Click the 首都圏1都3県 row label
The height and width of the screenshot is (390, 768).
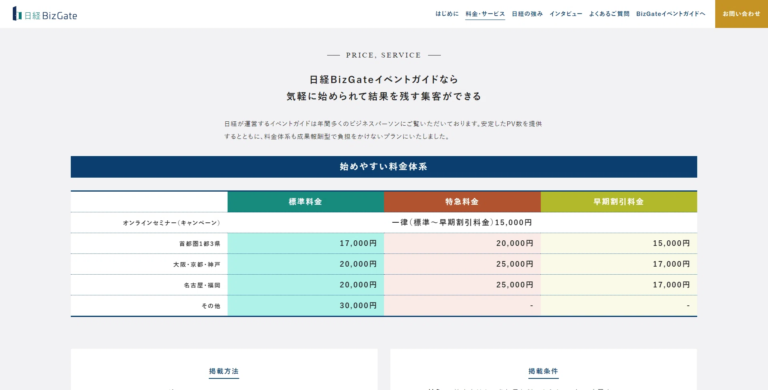coord(200,244)
